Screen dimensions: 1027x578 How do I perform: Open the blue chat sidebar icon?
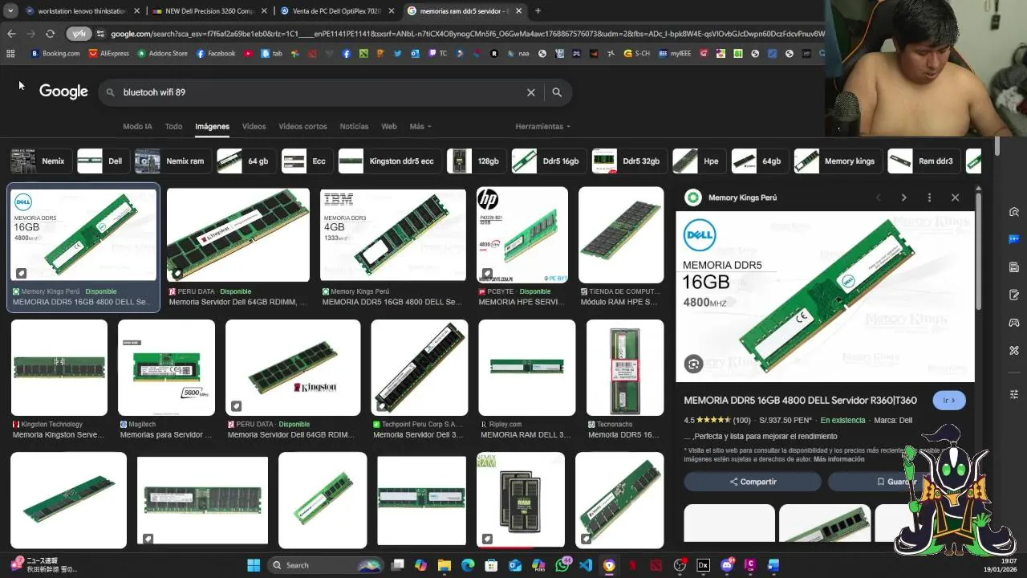pos(1014,239)
